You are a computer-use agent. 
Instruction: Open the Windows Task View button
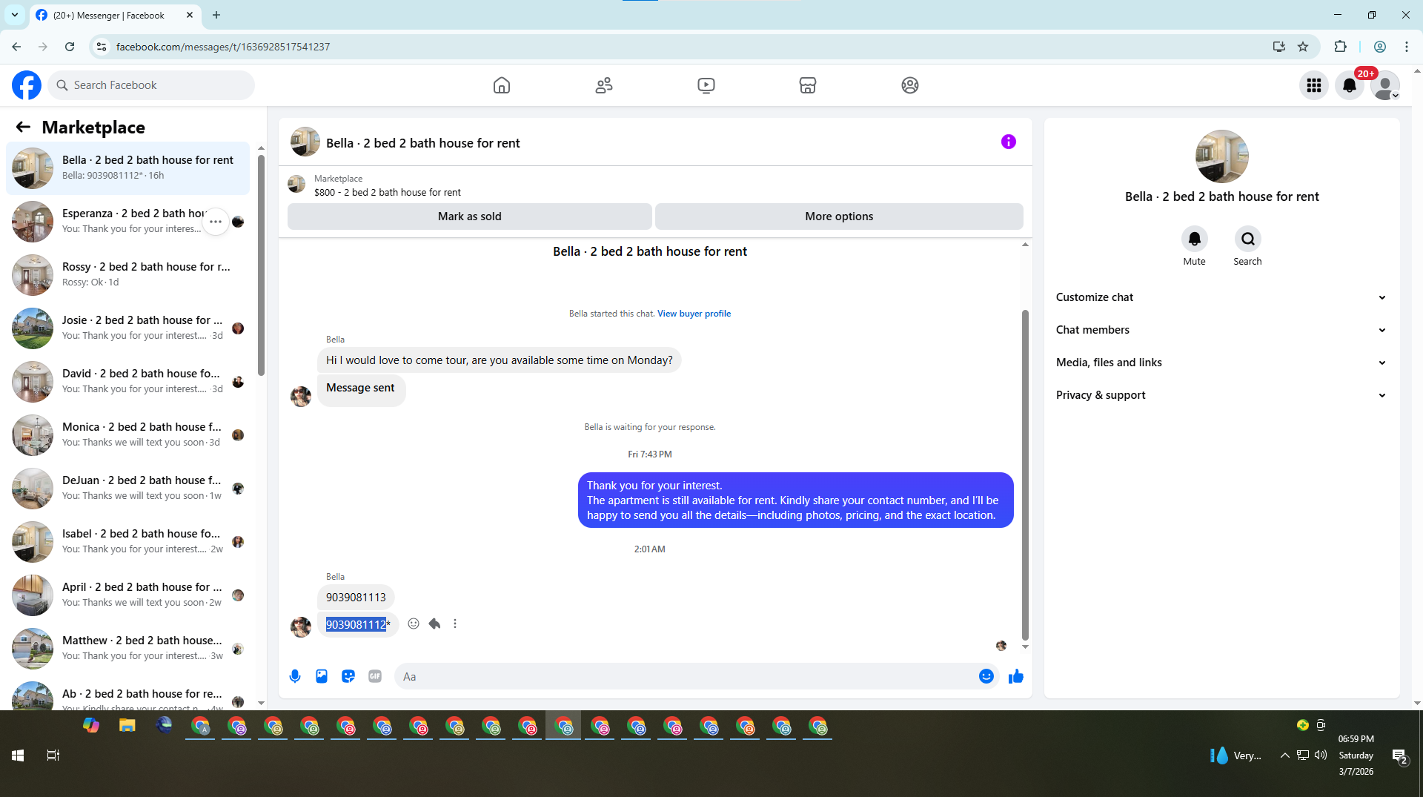click(x=53, y=755)
